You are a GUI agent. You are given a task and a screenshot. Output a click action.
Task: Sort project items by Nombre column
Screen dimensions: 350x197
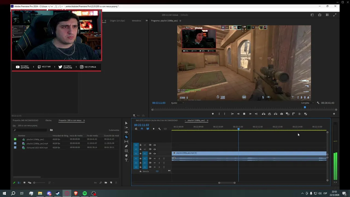[x=22, y=136]
